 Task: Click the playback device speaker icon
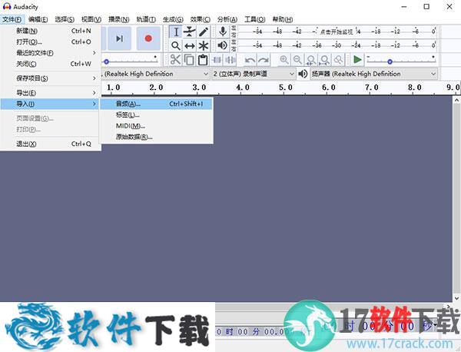303,74
